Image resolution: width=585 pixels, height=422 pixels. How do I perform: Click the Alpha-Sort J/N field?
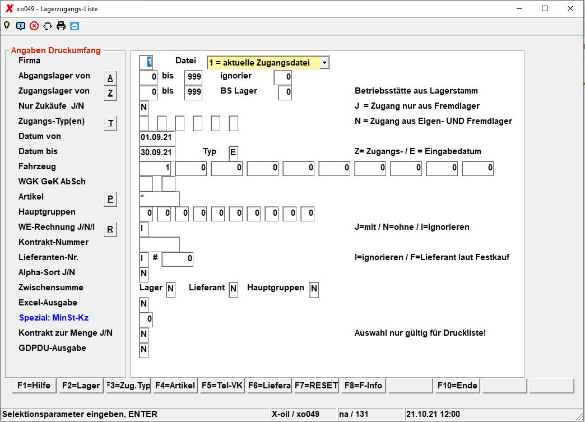(143, 274)
